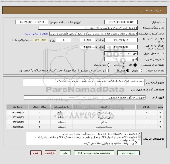Click the شماره نیاز number field
The width and height of the screenshot is (170, 164).
click(121, 22)
